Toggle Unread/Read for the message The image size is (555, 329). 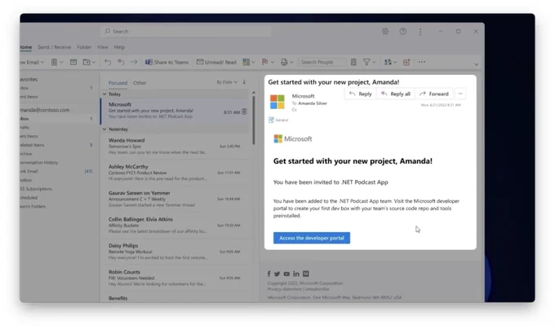216,62
